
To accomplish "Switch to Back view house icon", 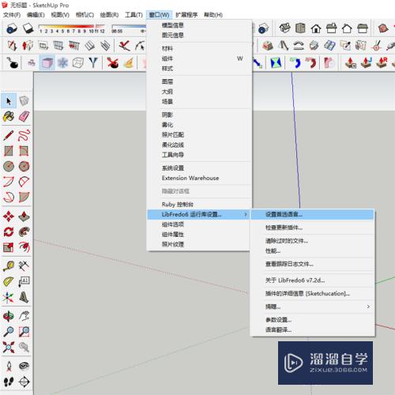I will pos(347,28).
